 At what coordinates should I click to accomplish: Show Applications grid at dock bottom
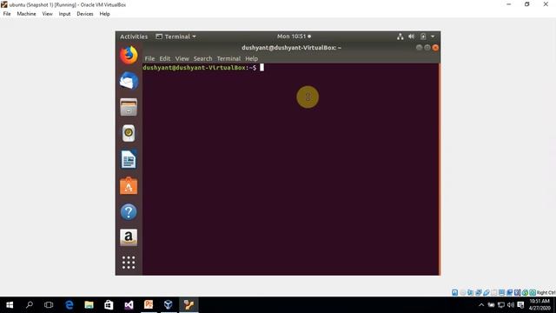coord(129,263)
